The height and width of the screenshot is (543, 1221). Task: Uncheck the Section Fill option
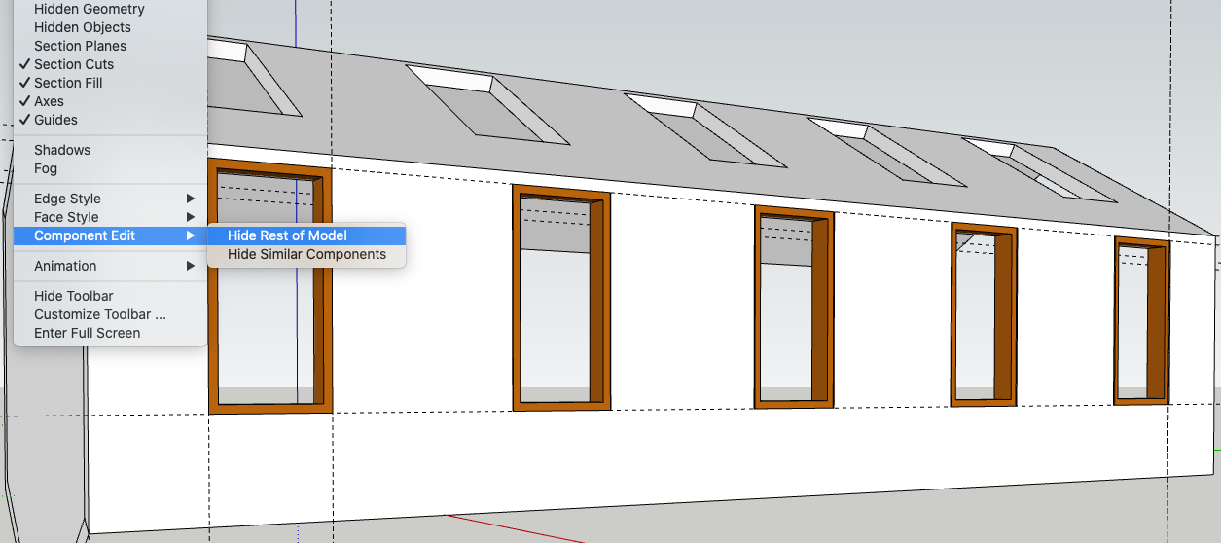pos(110,83)
